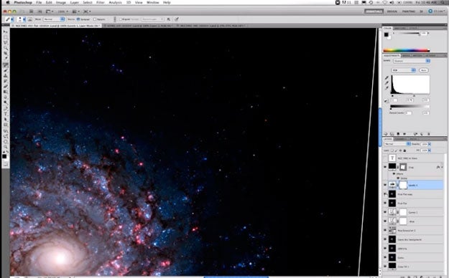Click the midtone input levels slider
The width and height of the screenshot is (449, 278).
[x=414, y=96]
